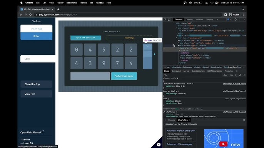Open the Bookmarks menu in menu bar
Screen dimensions: 264x148
point(72,3)
